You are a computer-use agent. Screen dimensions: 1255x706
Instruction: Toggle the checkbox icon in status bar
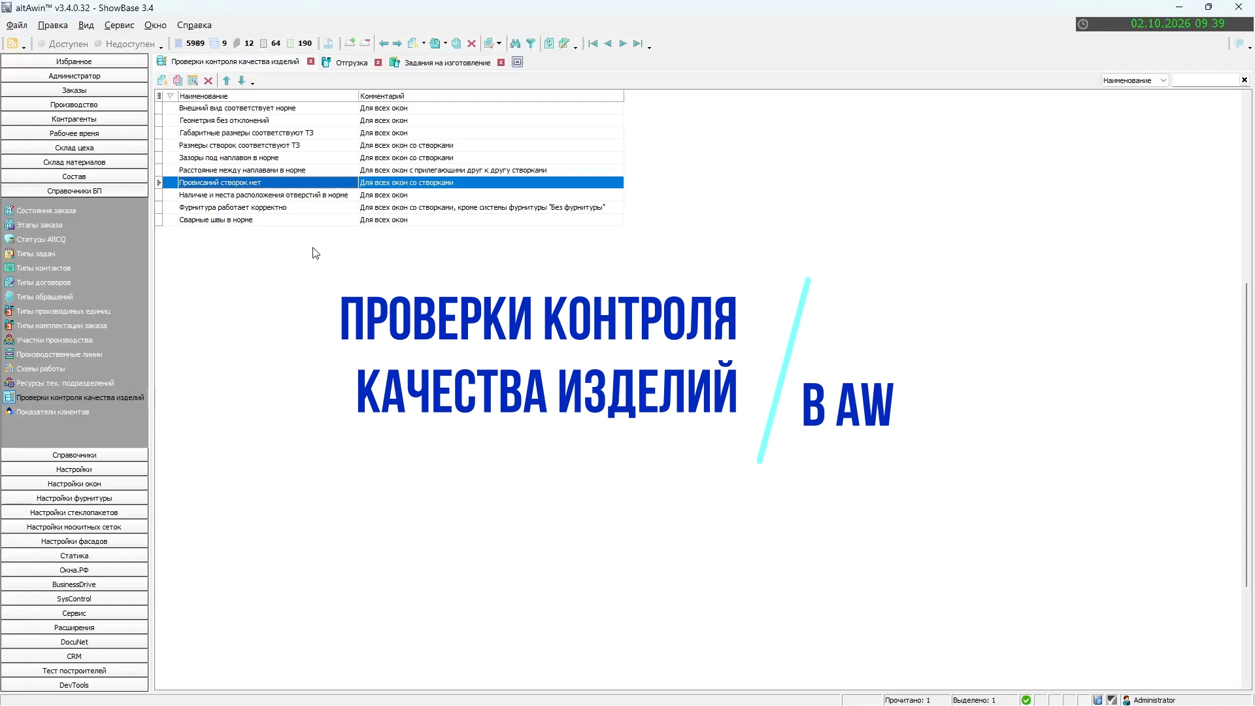pyautogui.click(x=1112, y=700)
